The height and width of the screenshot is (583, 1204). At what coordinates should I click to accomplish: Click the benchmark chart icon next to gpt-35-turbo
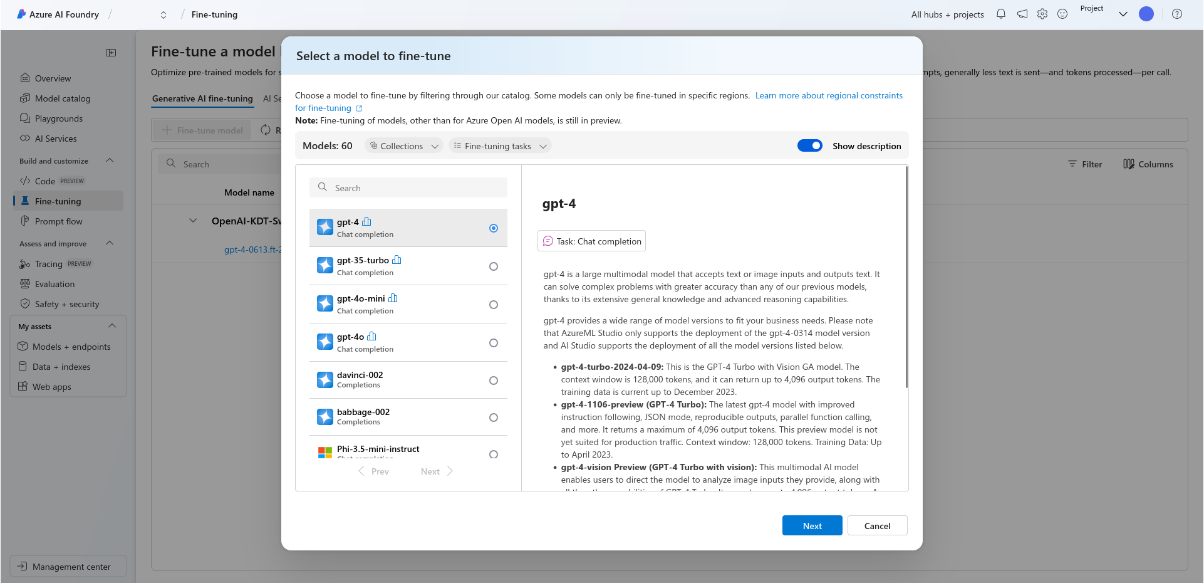coord(397,260)
